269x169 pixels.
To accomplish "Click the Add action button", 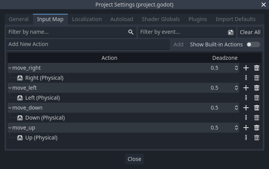I will (179, 44).
